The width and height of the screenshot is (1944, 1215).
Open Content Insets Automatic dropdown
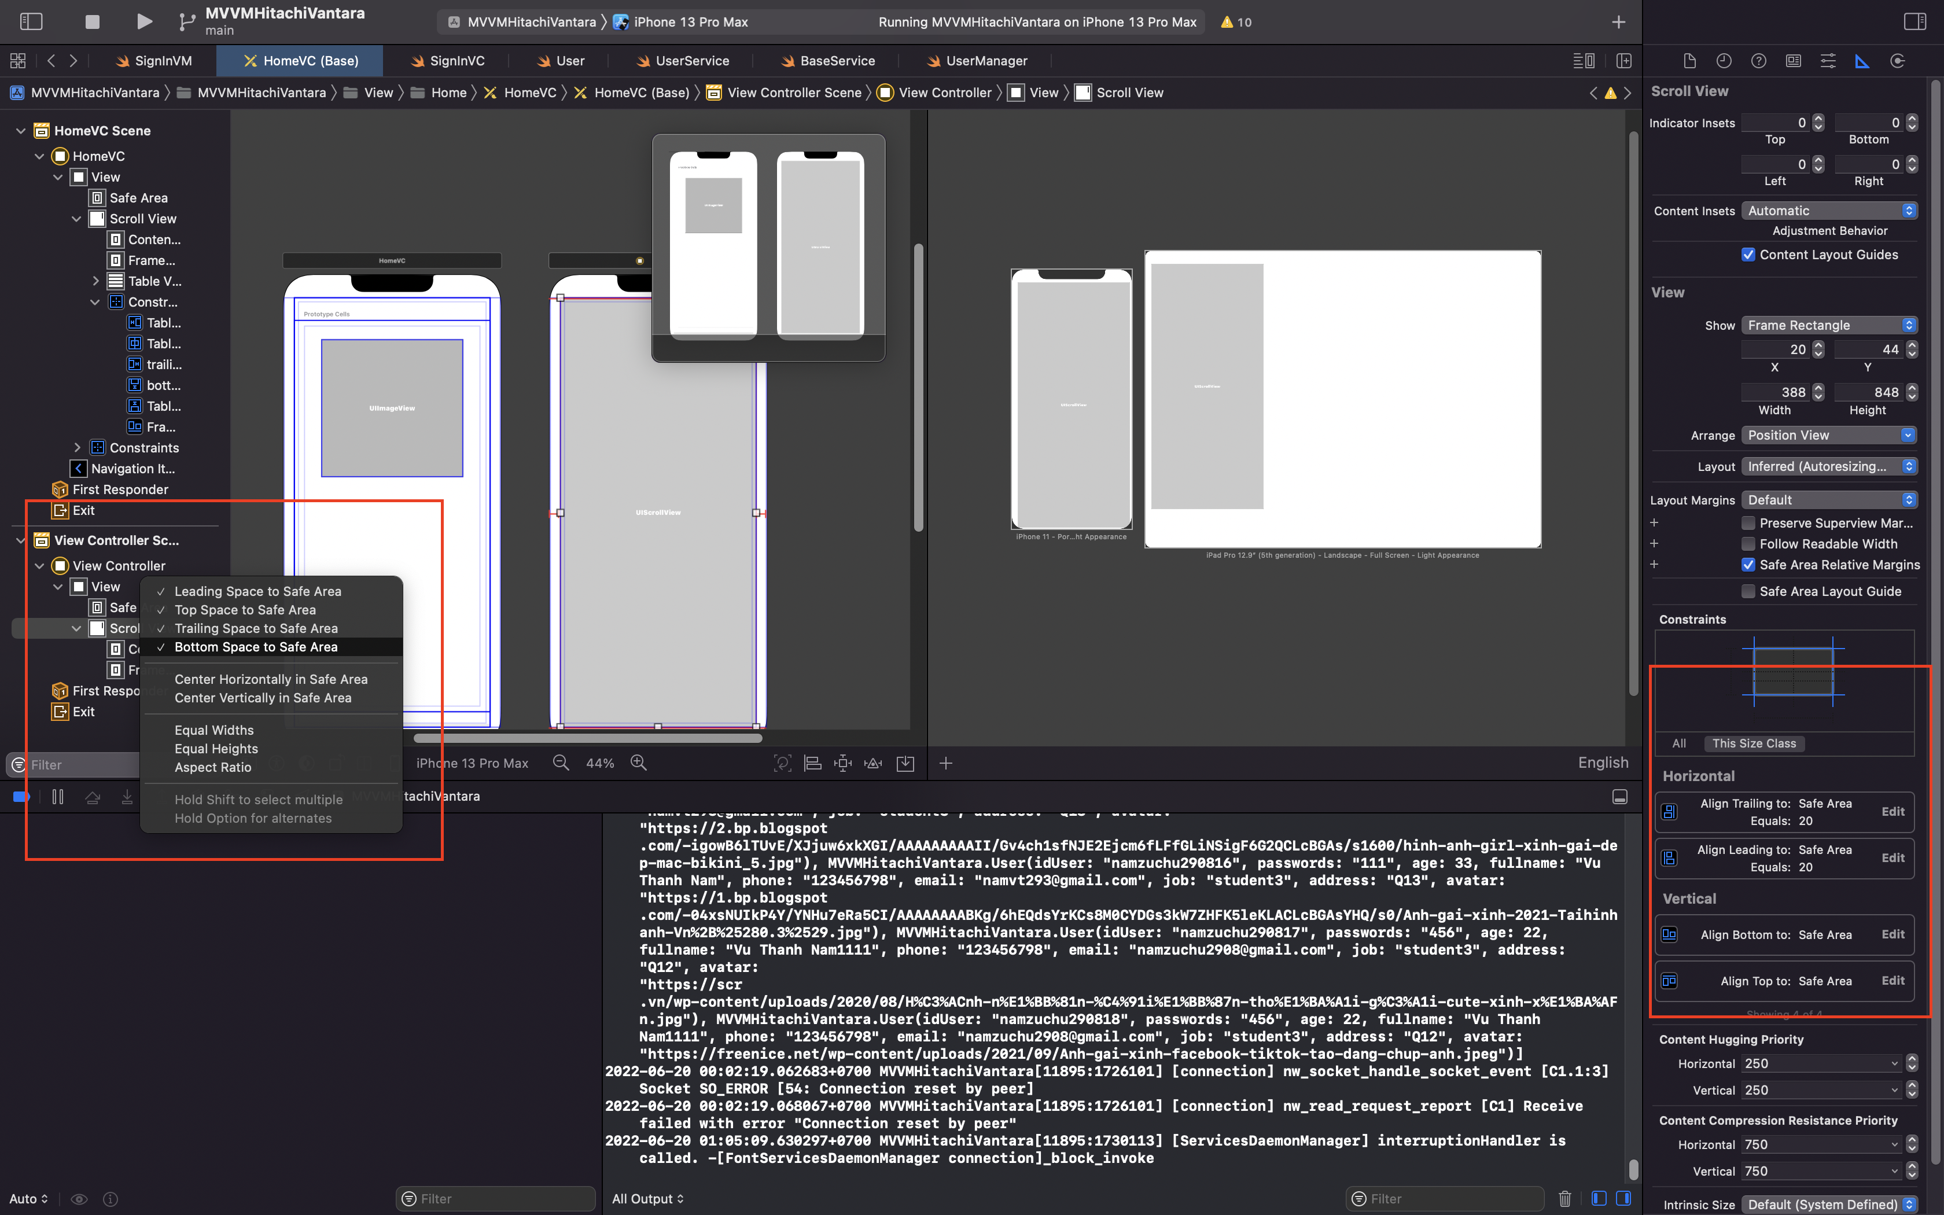(x=1829, y=211)
